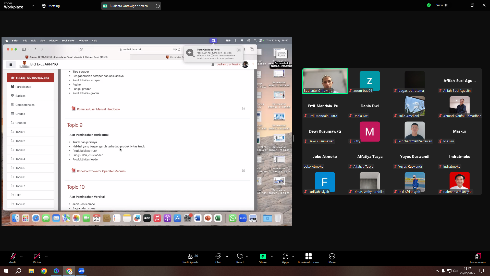Click the green encryption shield icon
This screenshot has height=276, width=490.
429,5
